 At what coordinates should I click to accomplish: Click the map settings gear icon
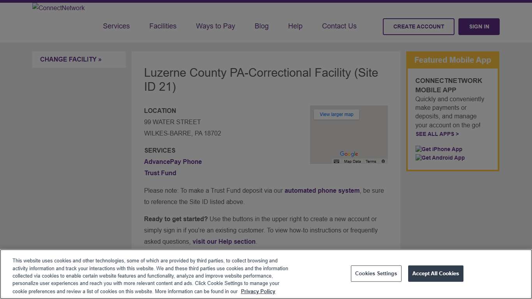click(383, 161)
